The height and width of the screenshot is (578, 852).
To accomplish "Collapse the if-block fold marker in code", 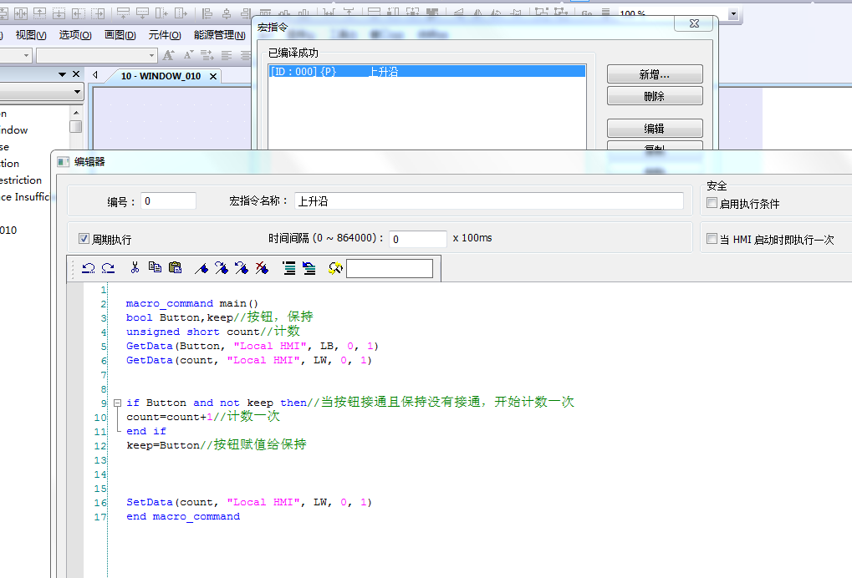I will [116, 403].
